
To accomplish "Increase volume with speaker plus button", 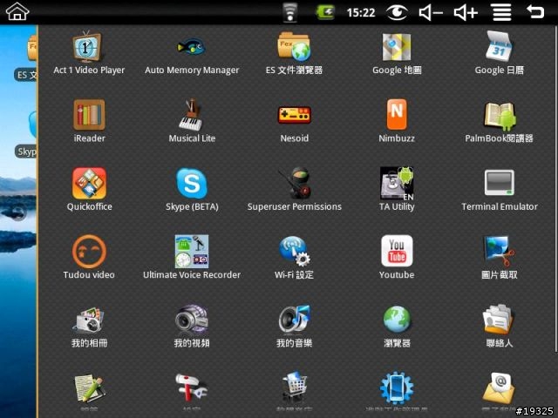I will [x=466, y=13].
